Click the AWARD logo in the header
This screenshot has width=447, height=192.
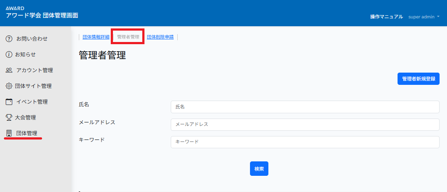point(15,8)
